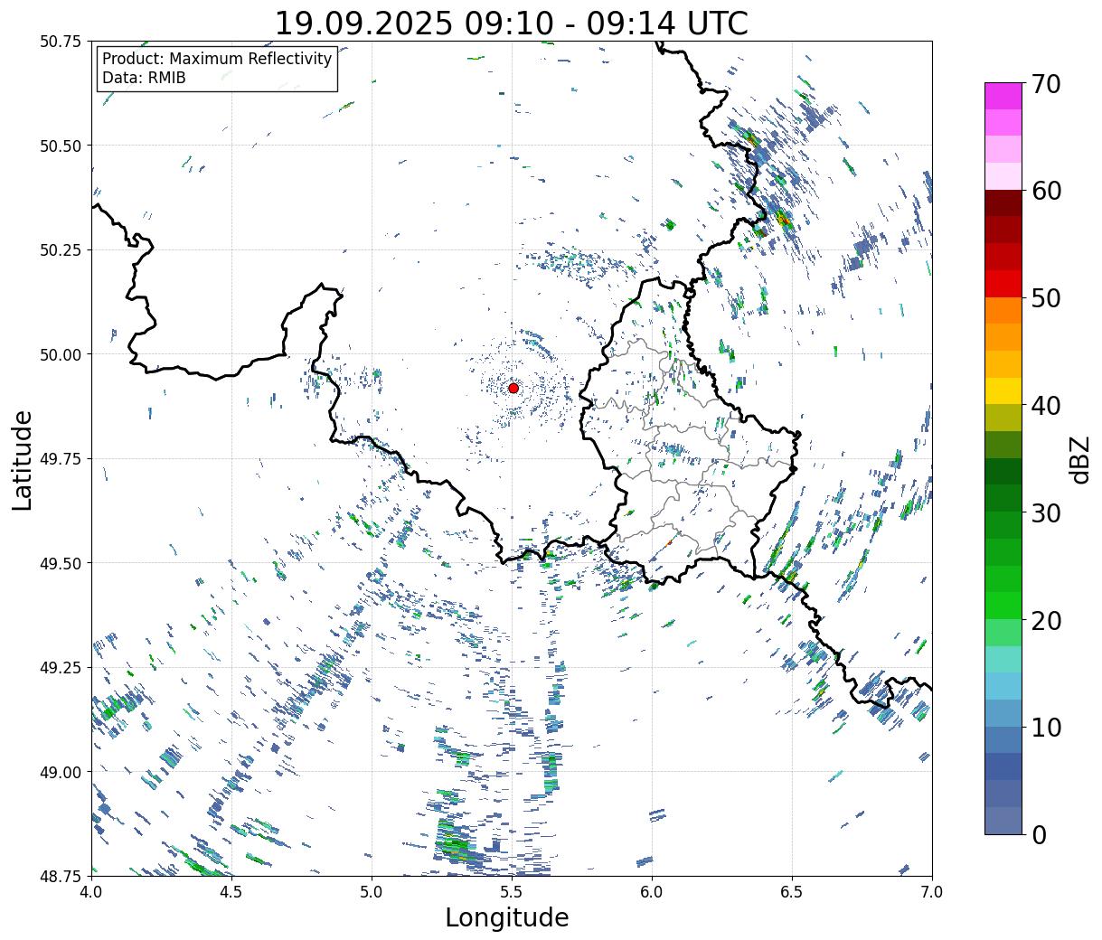1102x940 pixels.
Task: Pick the dark maroon colorbar segment below 60
Action: [1003, 203]
